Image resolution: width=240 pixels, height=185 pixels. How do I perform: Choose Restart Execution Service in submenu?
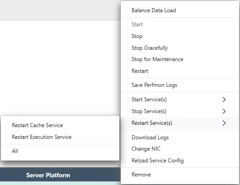(60, 137)
